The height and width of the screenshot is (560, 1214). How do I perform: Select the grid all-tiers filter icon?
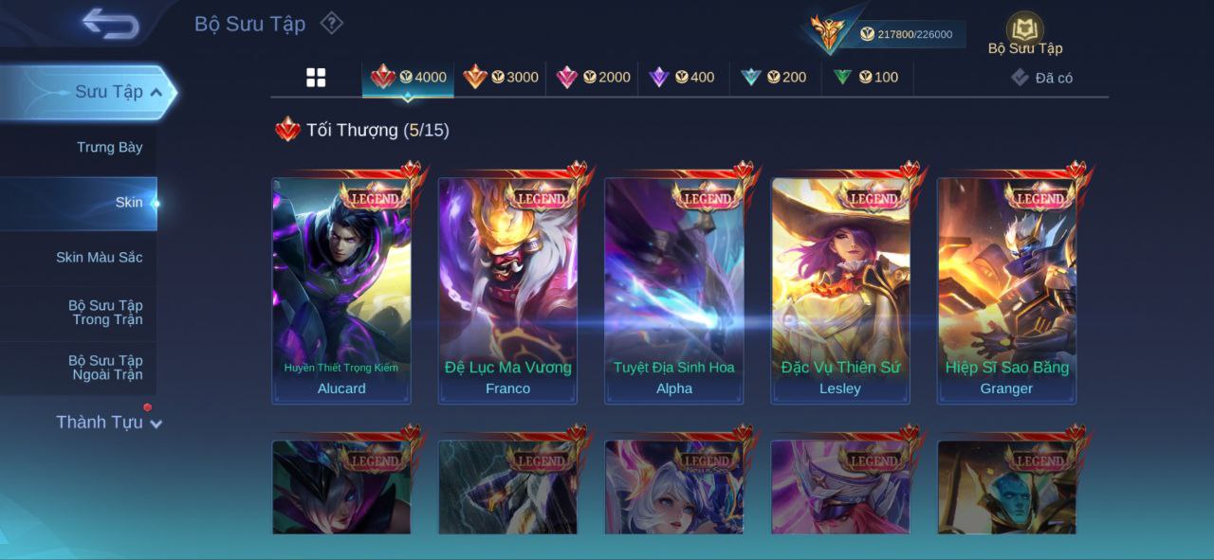316,78
